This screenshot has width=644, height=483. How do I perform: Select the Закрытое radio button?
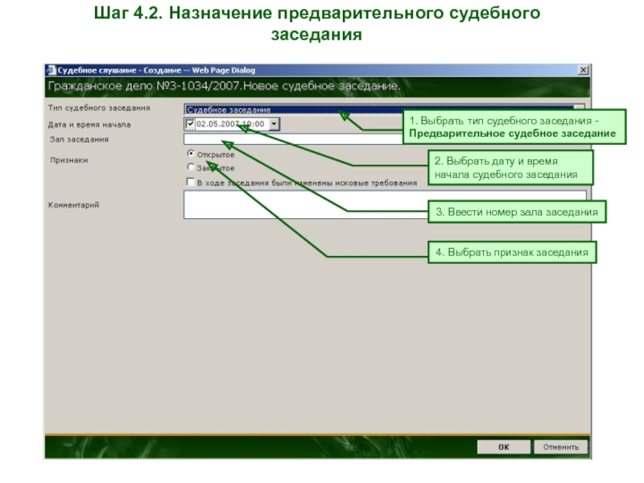pyautogui.click(x=190, y=167)
